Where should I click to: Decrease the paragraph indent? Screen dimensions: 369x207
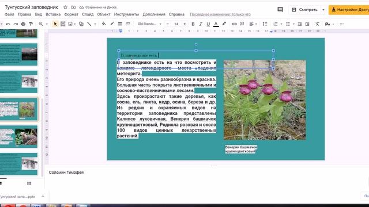[x=300, y=24]
